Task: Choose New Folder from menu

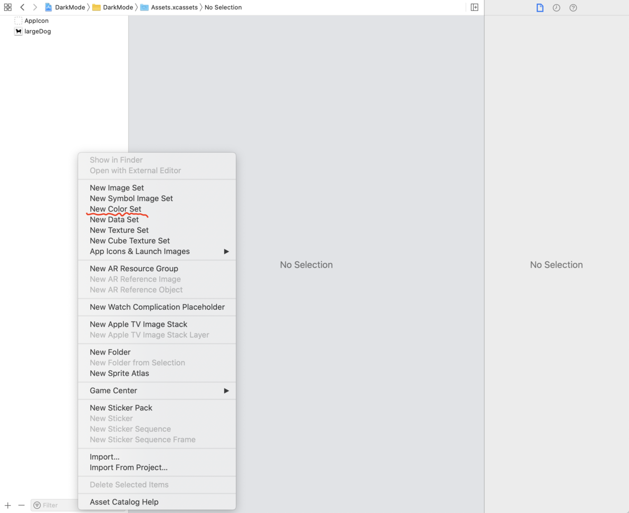Action: coord(157,352)
